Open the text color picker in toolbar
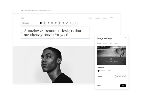The width and height of the screenshot is (141, 94). pos(41,23)
